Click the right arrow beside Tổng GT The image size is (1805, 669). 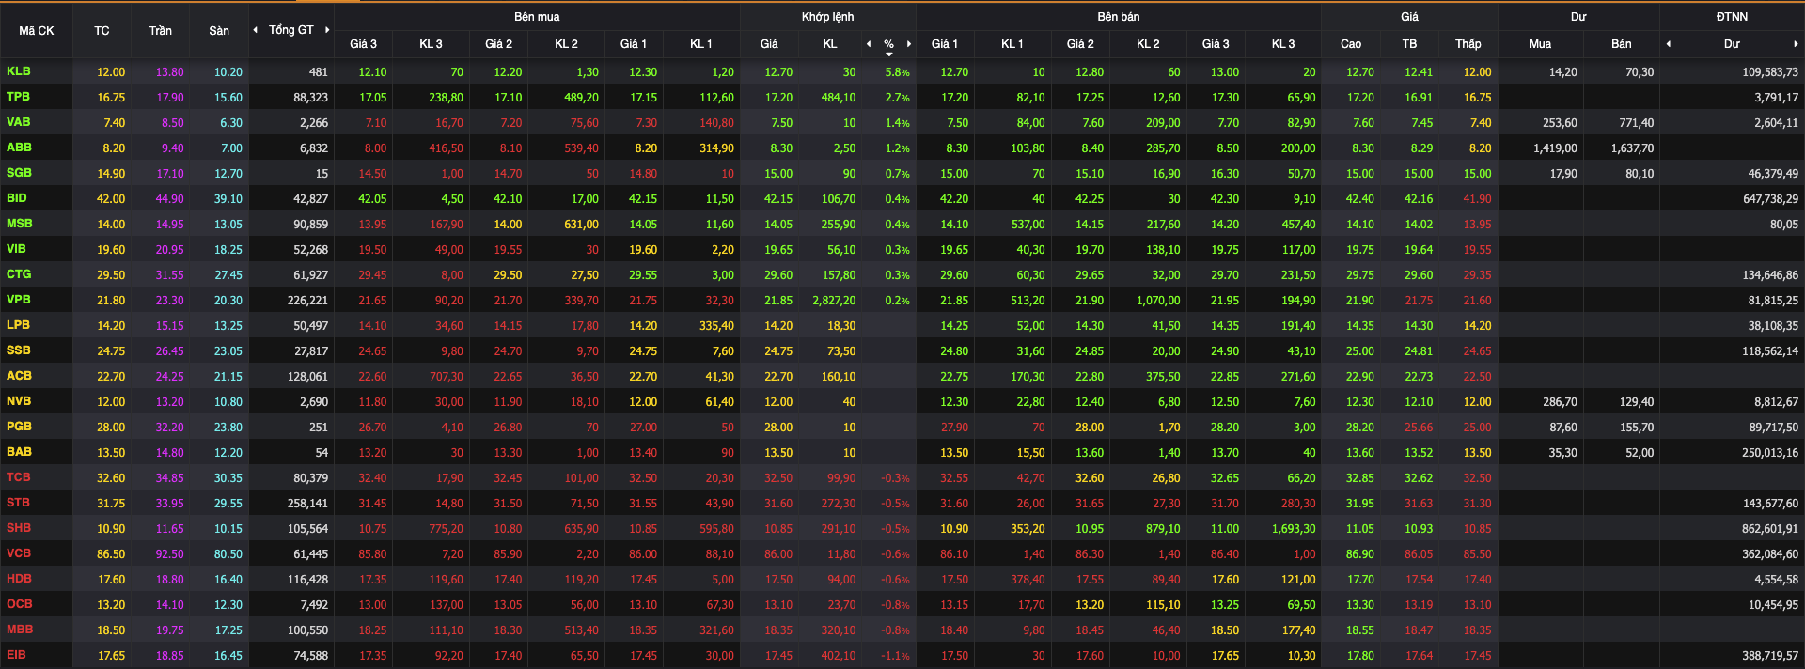click(327, 30)
